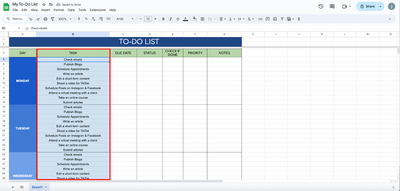Decrease decimal places icon

[x=93, y=19]
